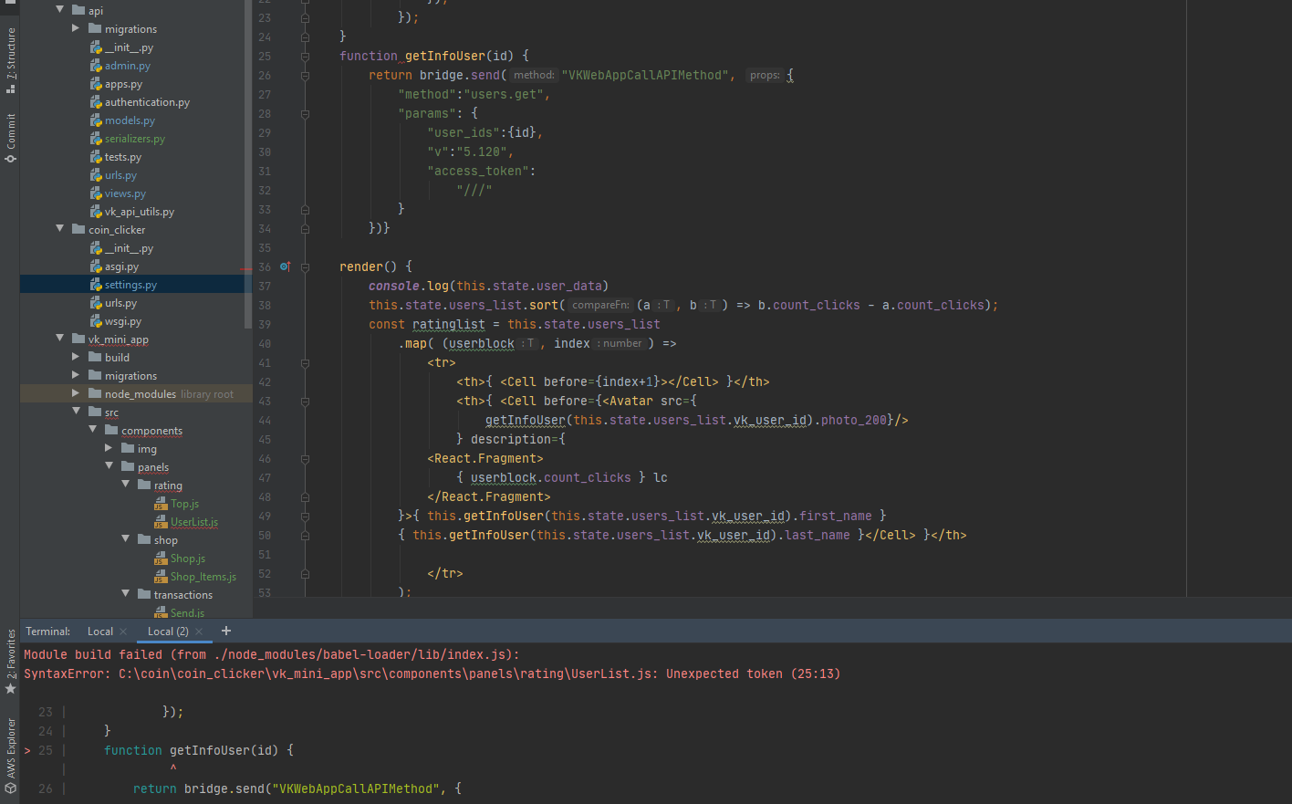Fold the getInfoUser function at line 25

point(305,56)
